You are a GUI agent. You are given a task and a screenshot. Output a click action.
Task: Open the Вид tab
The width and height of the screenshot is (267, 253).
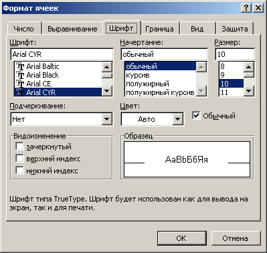click(x=197, y=29)
